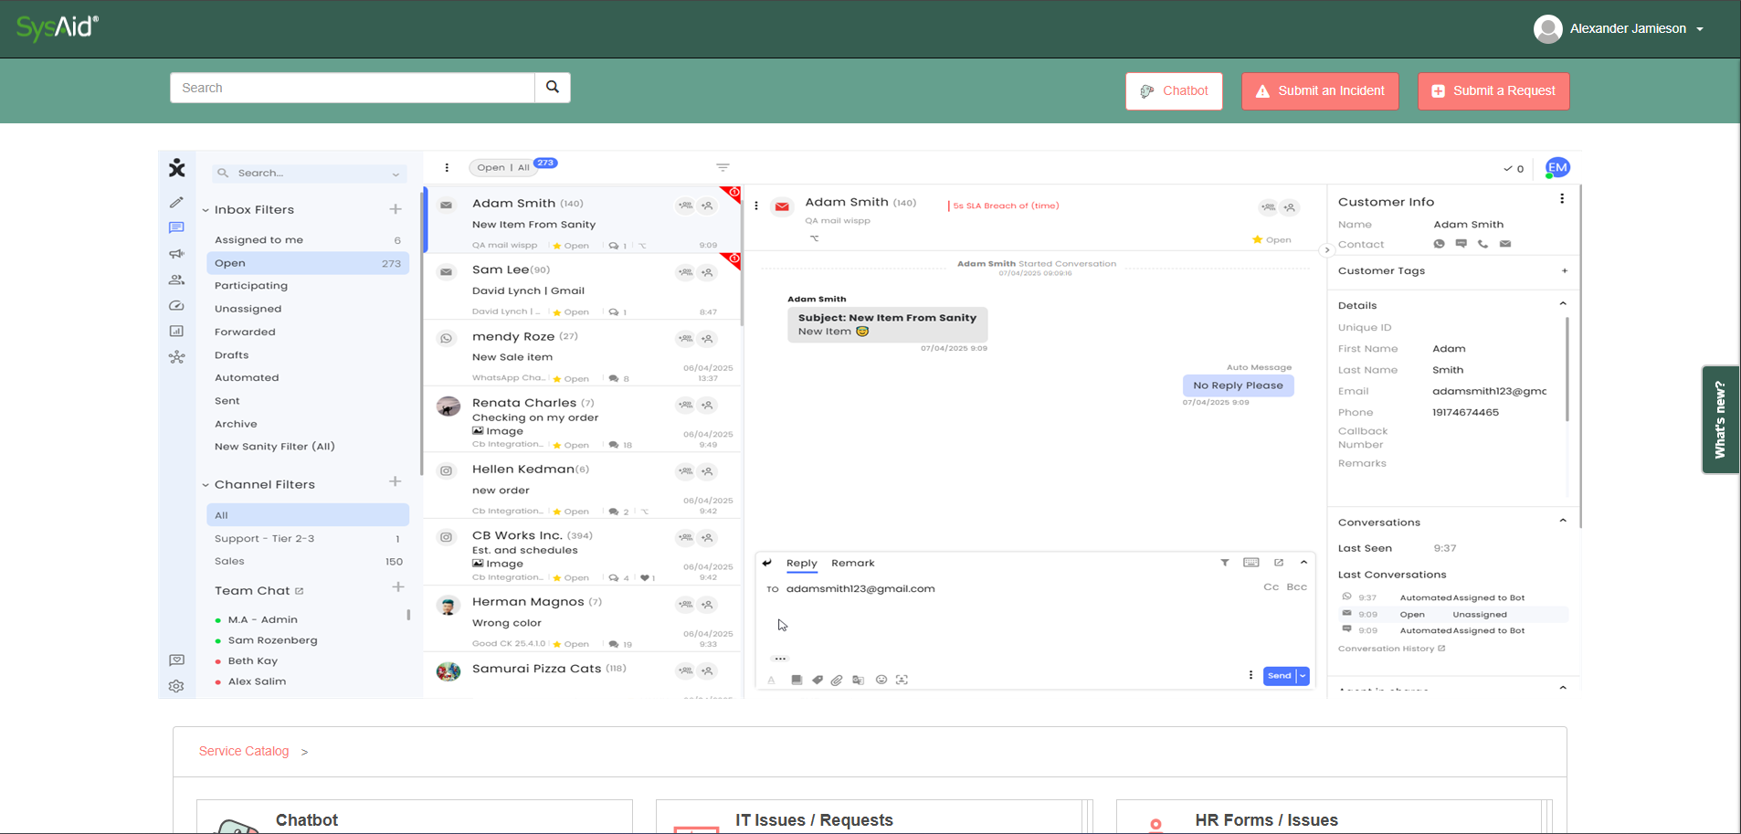
Task: Add a new Inbox Filter with plus
Action: 396,209
